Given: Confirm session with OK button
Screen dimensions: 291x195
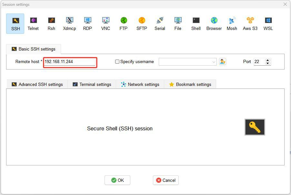Looking at the screenshot, I should (117, 180).
